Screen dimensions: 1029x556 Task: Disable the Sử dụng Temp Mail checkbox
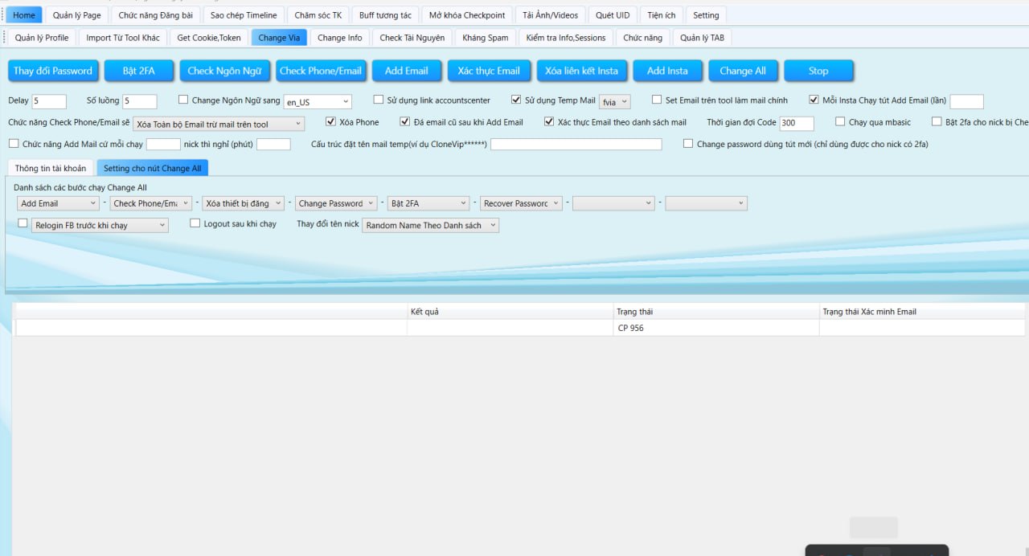(x=516, y=100)
